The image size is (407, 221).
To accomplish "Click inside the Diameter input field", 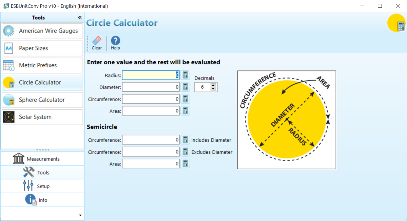I will [151, 87].
